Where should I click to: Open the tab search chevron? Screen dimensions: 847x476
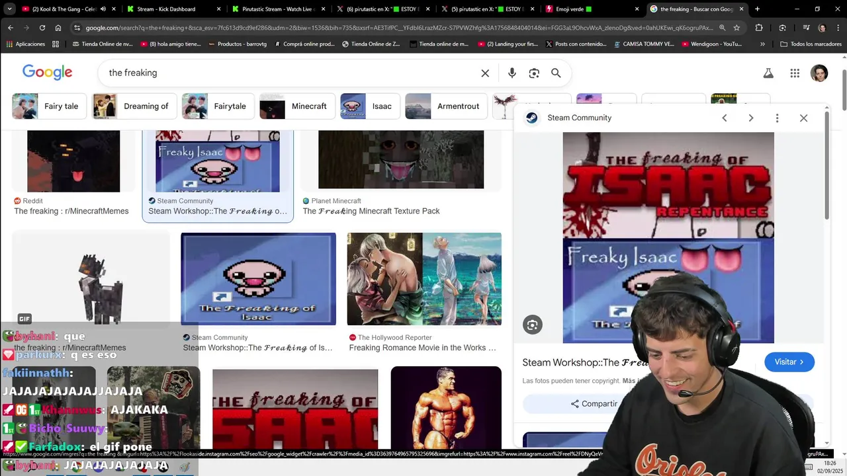point(9,9)
